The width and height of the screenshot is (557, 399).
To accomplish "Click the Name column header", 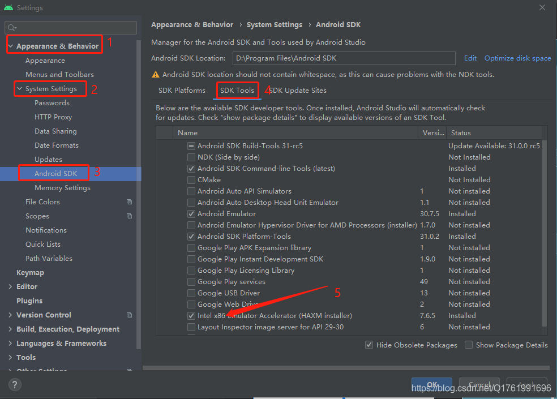I will pos(295,133).
